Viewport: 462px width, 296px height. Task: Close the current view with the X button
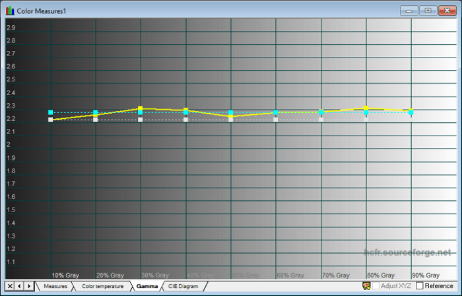click(10, 286)
